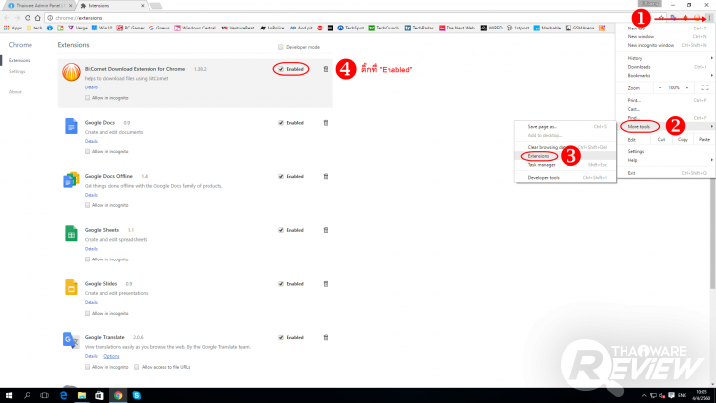Viewport: 716px width, 403px height.
Task: Open the Verge bookmark
Action: tap(78, 28)
